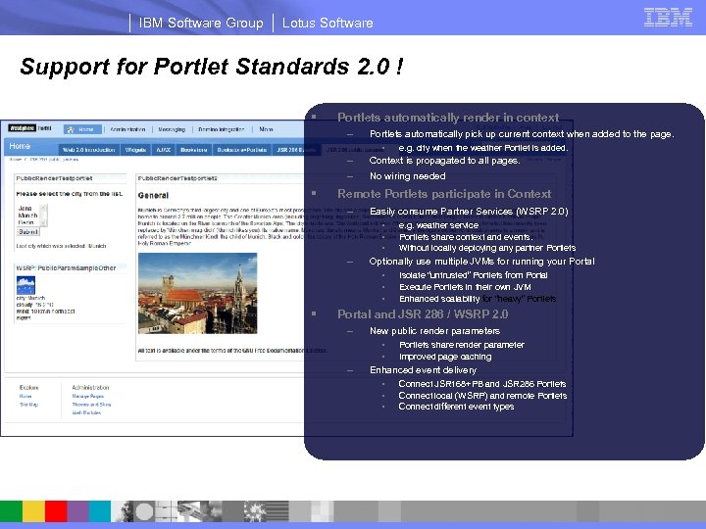Image resolution: width=706 pixels, height=529 pixels.
Task: Click the Home house icon in portal navigation
Action: pos(71,129)
